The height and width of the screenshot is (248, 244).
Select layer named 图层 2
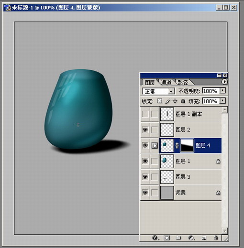click(183, 130)
